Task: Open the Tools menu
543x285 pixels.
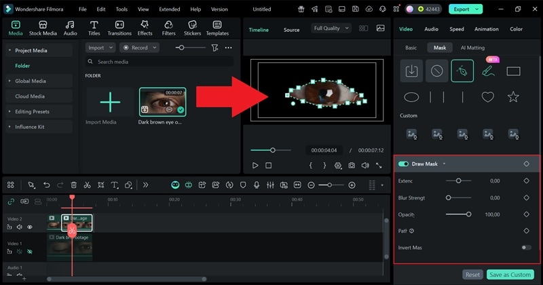Action: tap(121, 9)
